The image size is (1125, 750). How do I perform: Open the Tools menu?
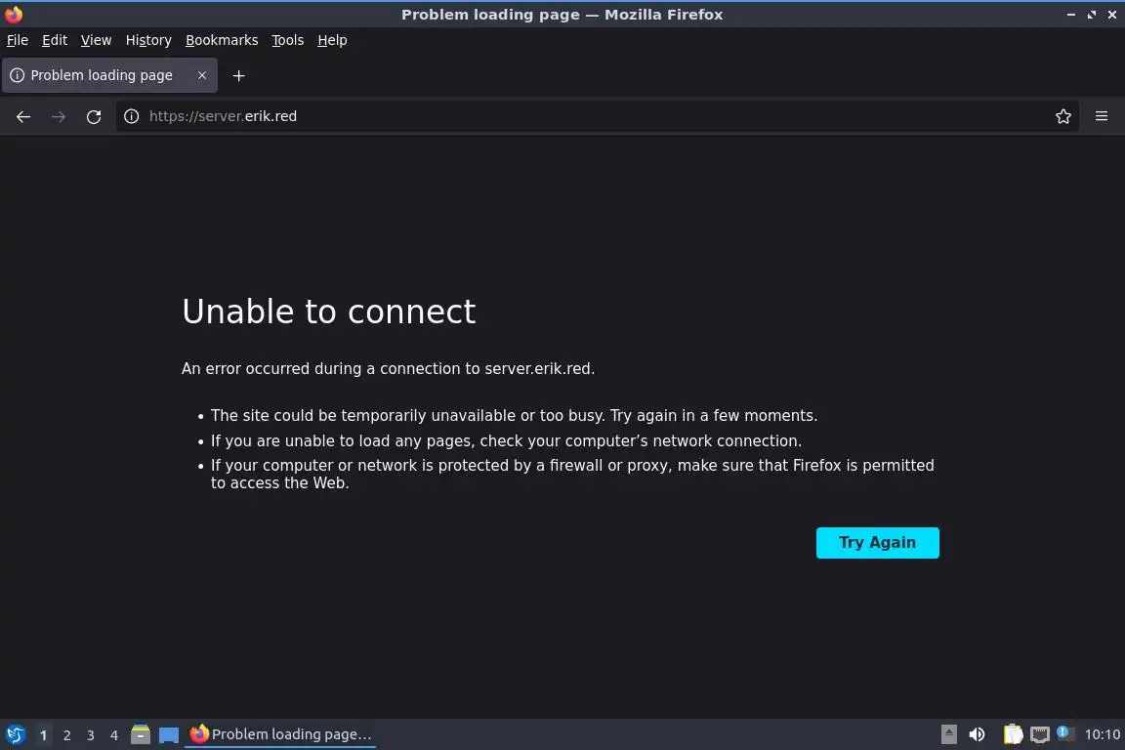288,40
